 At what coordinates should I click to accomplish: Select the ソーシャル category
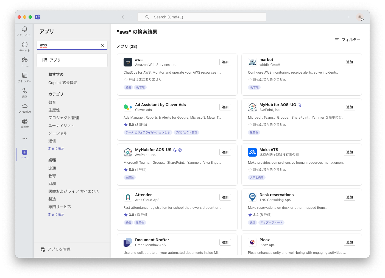(58, 133)
